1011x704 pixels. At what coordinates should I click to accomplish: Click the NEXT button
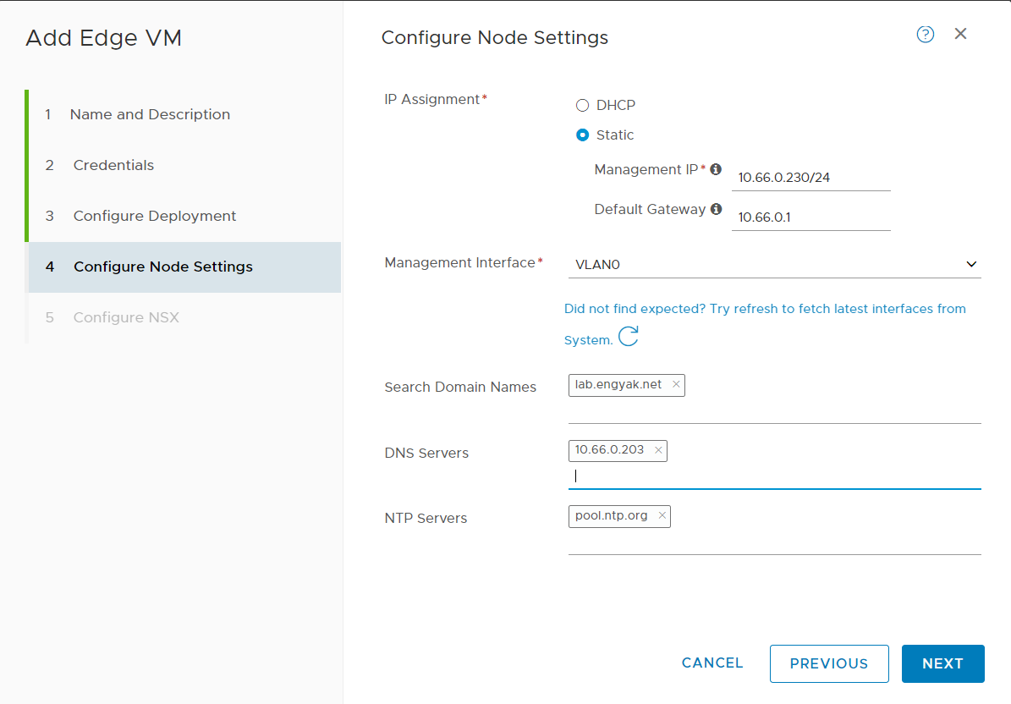point(942,663)
